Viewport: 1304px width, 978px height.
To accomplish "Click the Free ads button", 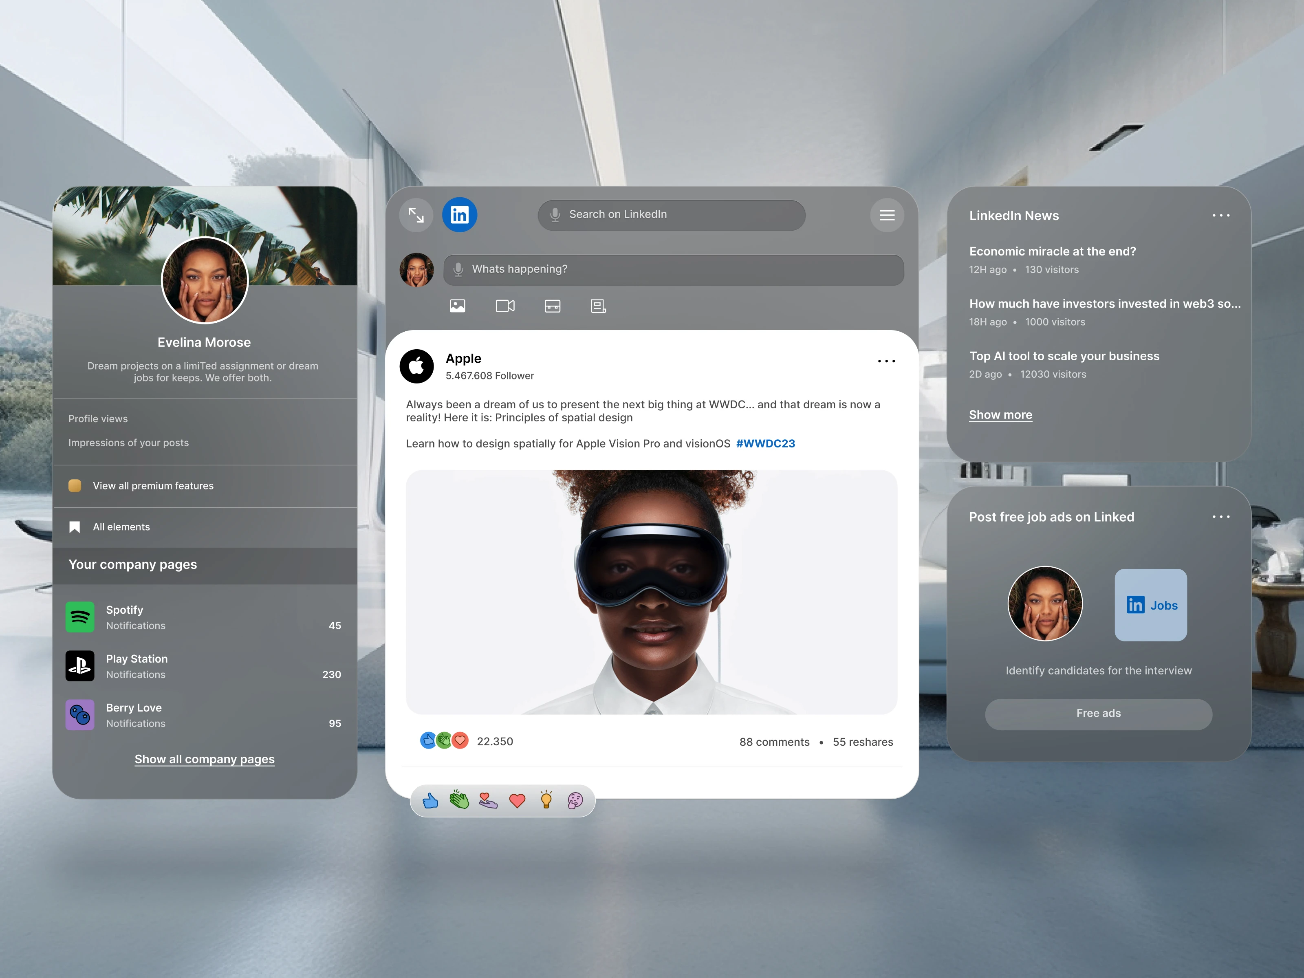I will 1098,714.
